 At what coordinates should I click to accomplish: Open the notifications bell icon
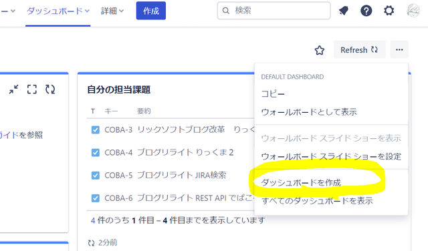pyautogui.click(x=344, y=11)
